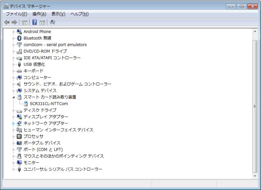Screen dimensions: 261x190
Task: Click the com0com serial port emulators icon
Action: pos(19,45)
